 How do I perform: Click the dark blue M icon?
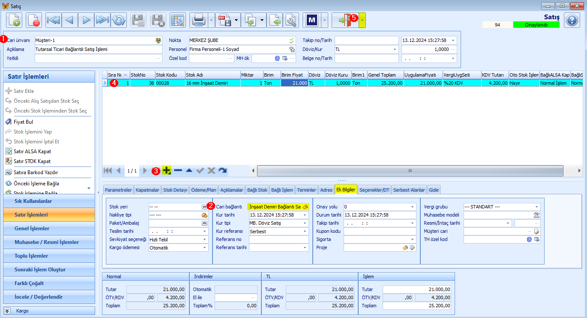click(x=312, y=20)
